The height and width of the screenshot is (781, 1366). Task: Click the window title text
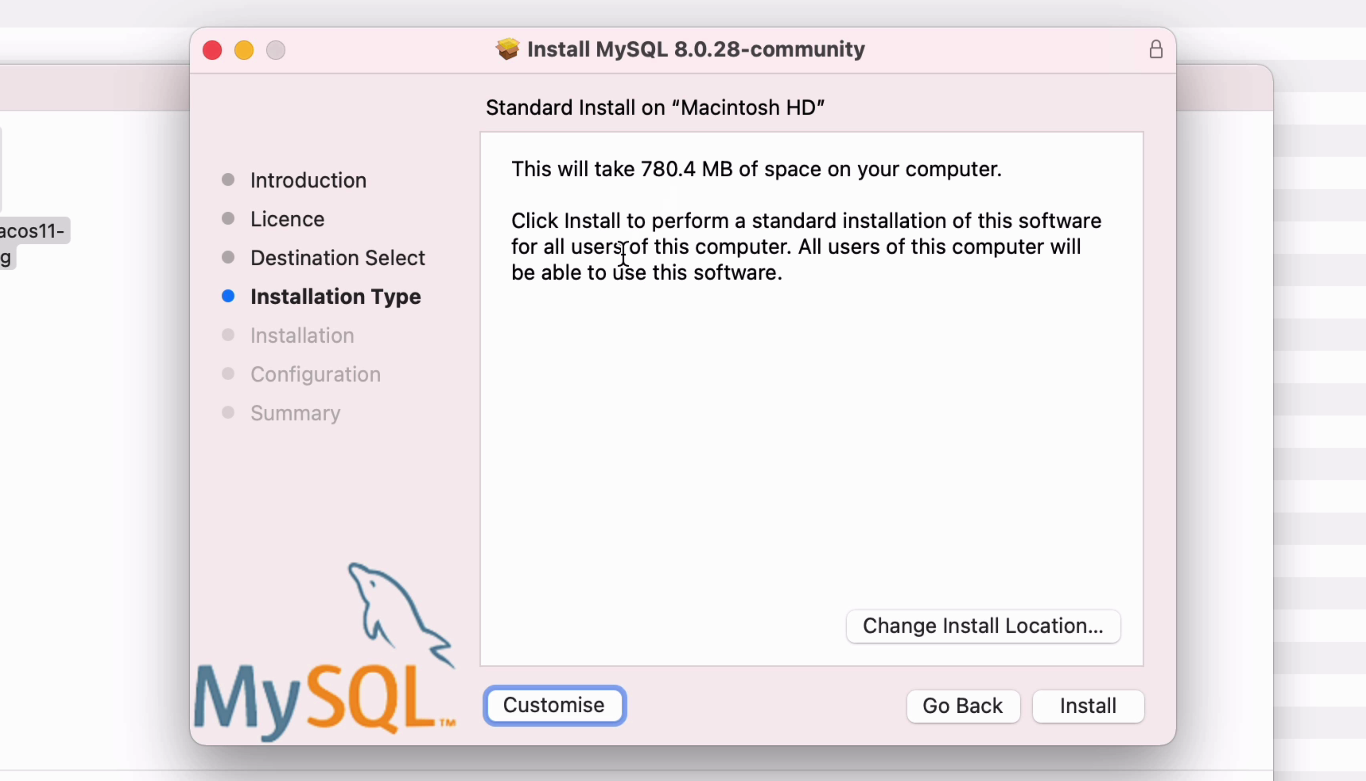[696, 49]
